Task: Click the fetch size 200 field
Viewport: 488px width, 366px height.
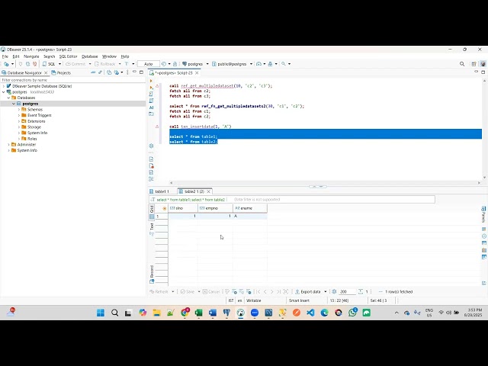Action: 347,291
